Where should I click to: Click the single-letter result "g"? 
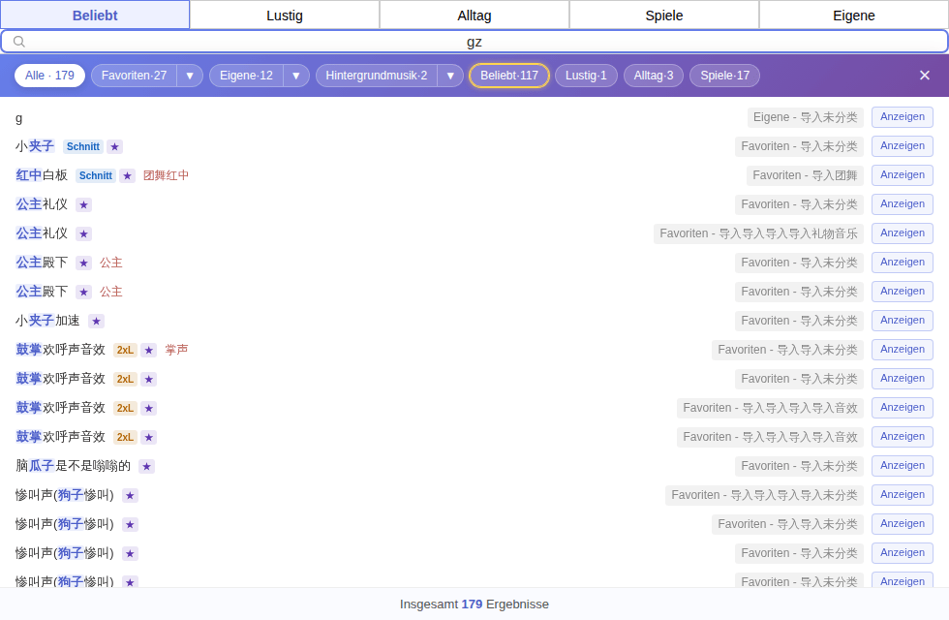pyautogui.click(x=18, y=118)
